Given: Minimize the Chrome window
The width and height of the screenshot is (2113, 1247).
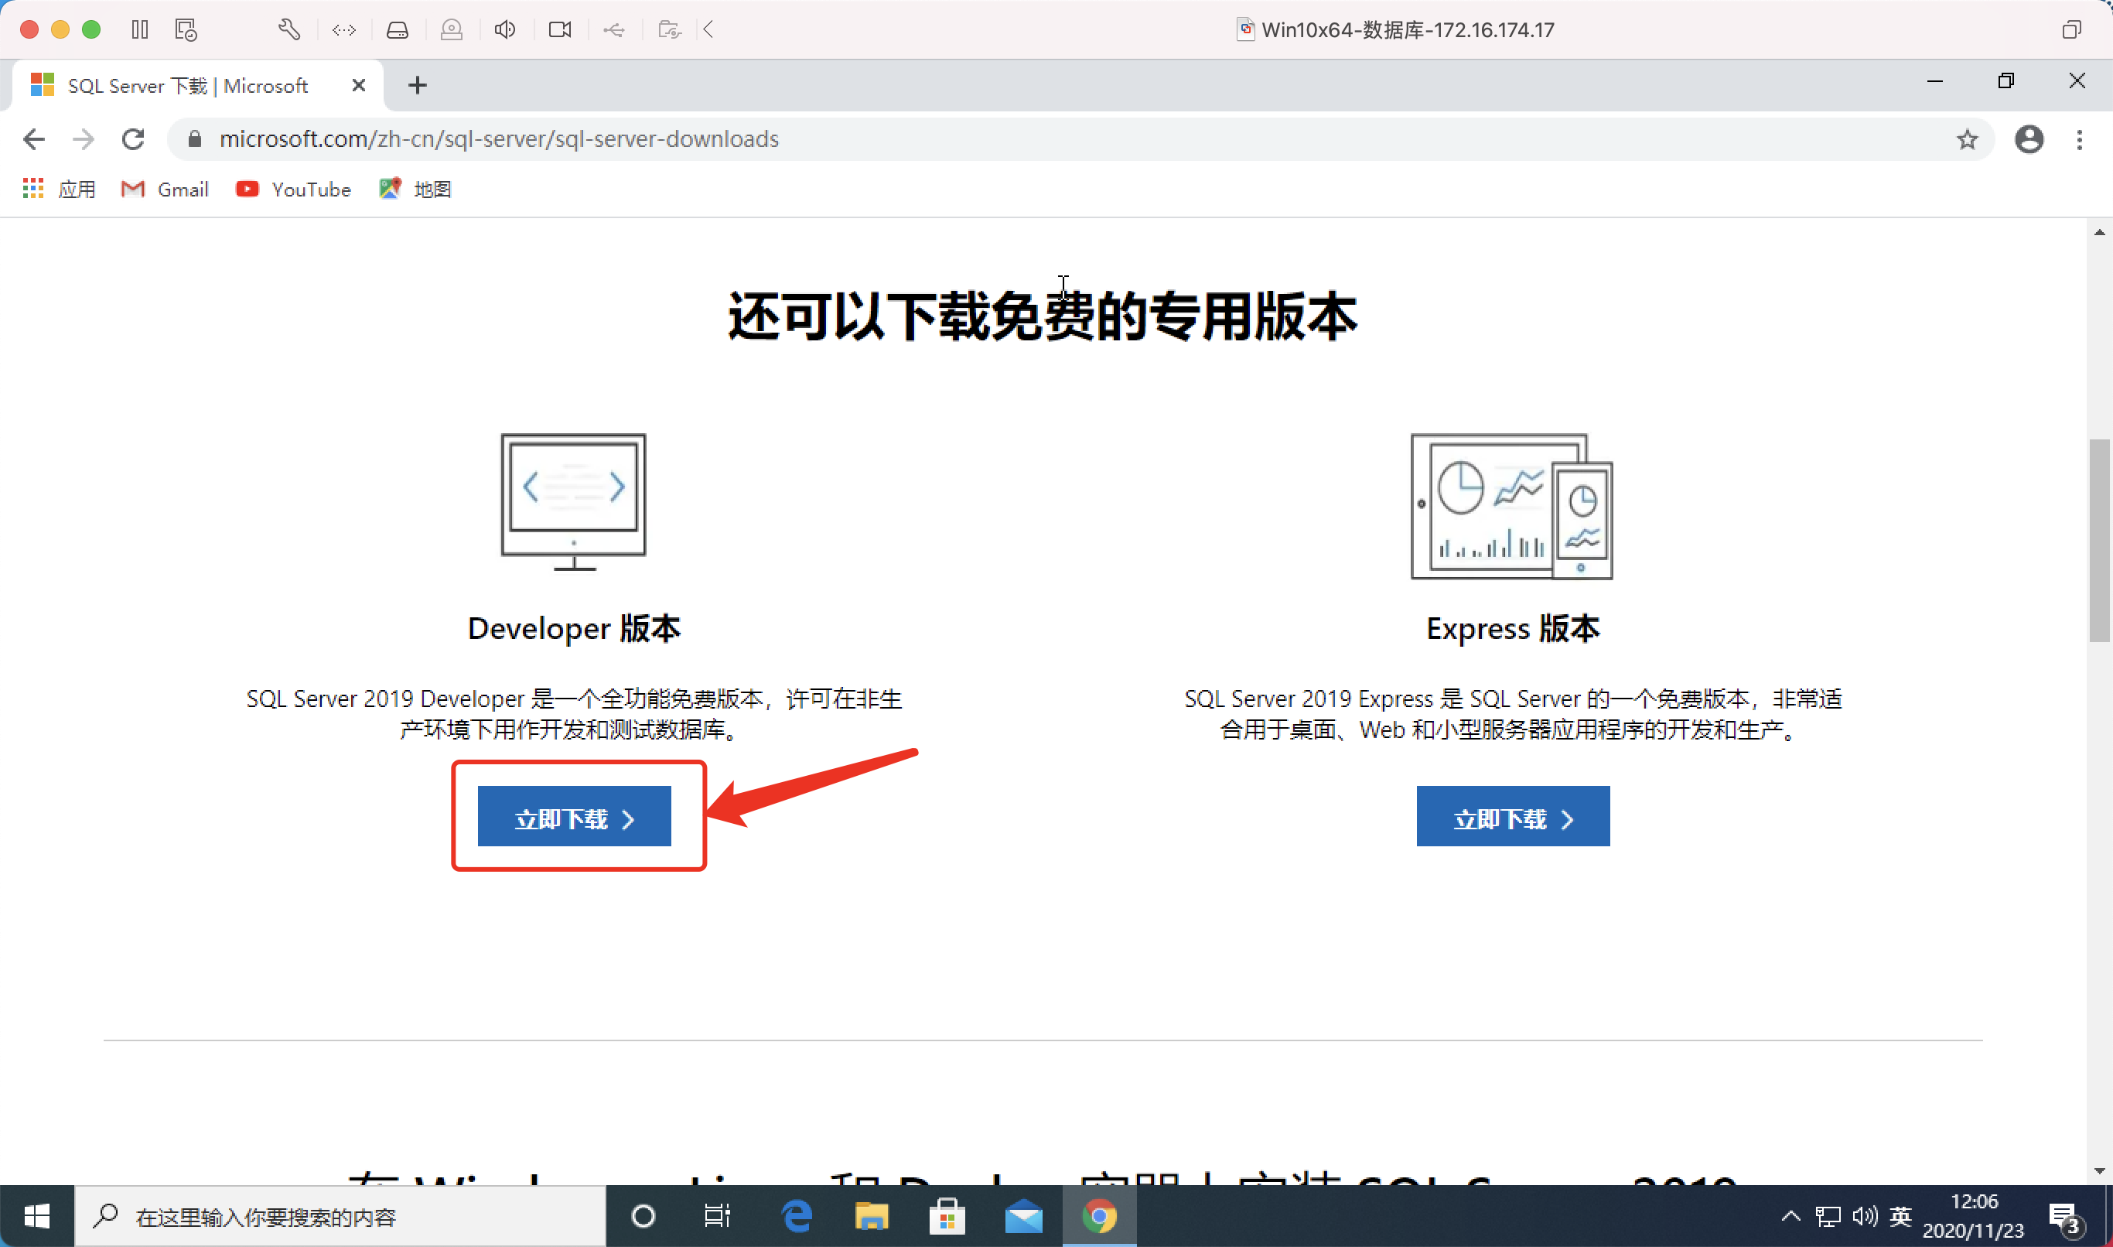Looking at the screenshot, I should tap(1935, 81).
